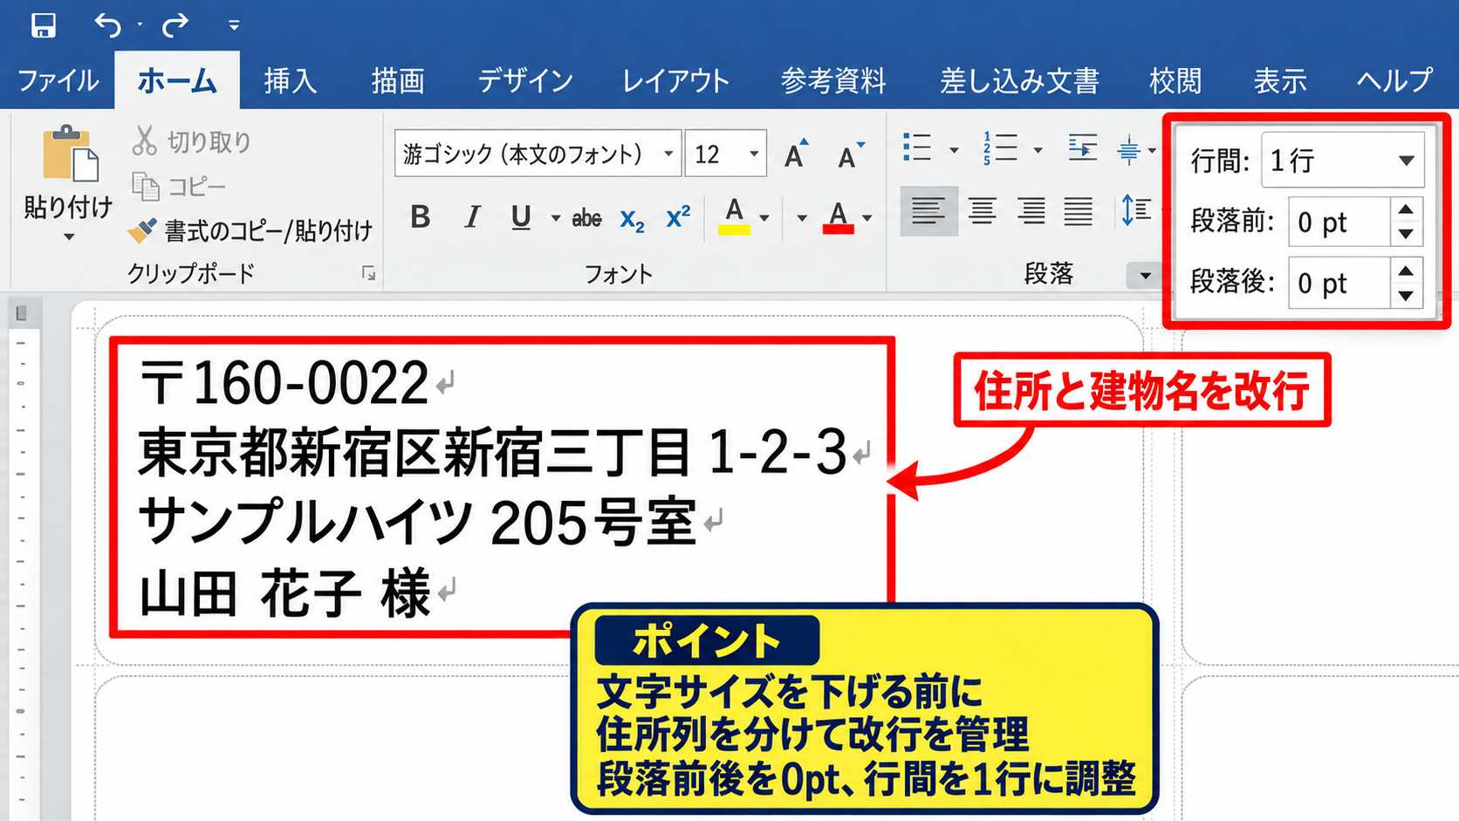Open the font size 12 dropdown
This screenshot has height=821, width=1459.
coord(754,154)
